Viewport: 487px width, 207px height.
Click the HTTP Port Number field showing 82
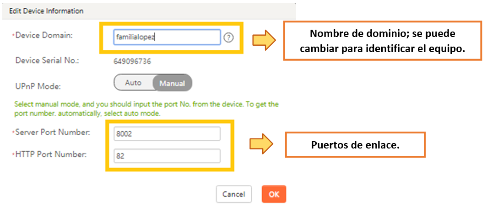point(167,156)
